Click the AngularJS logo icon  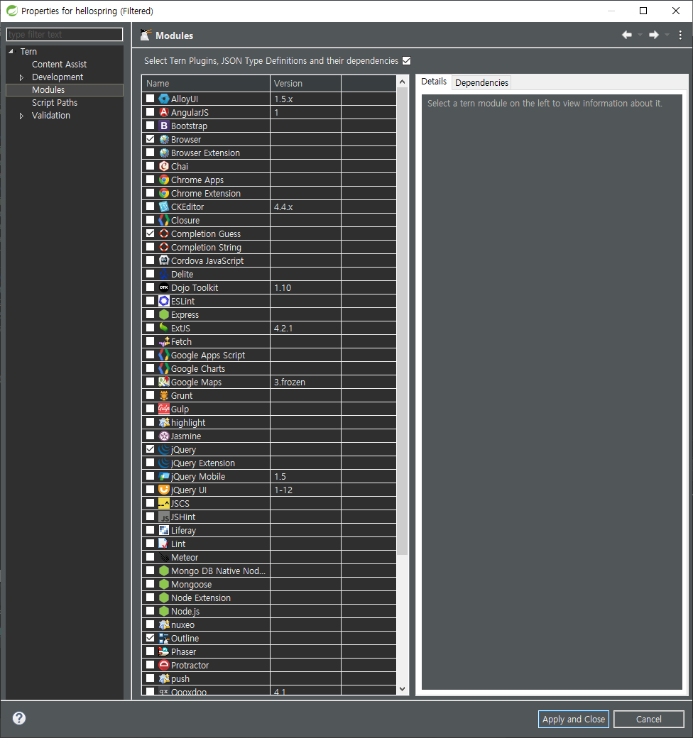point(164,112)
